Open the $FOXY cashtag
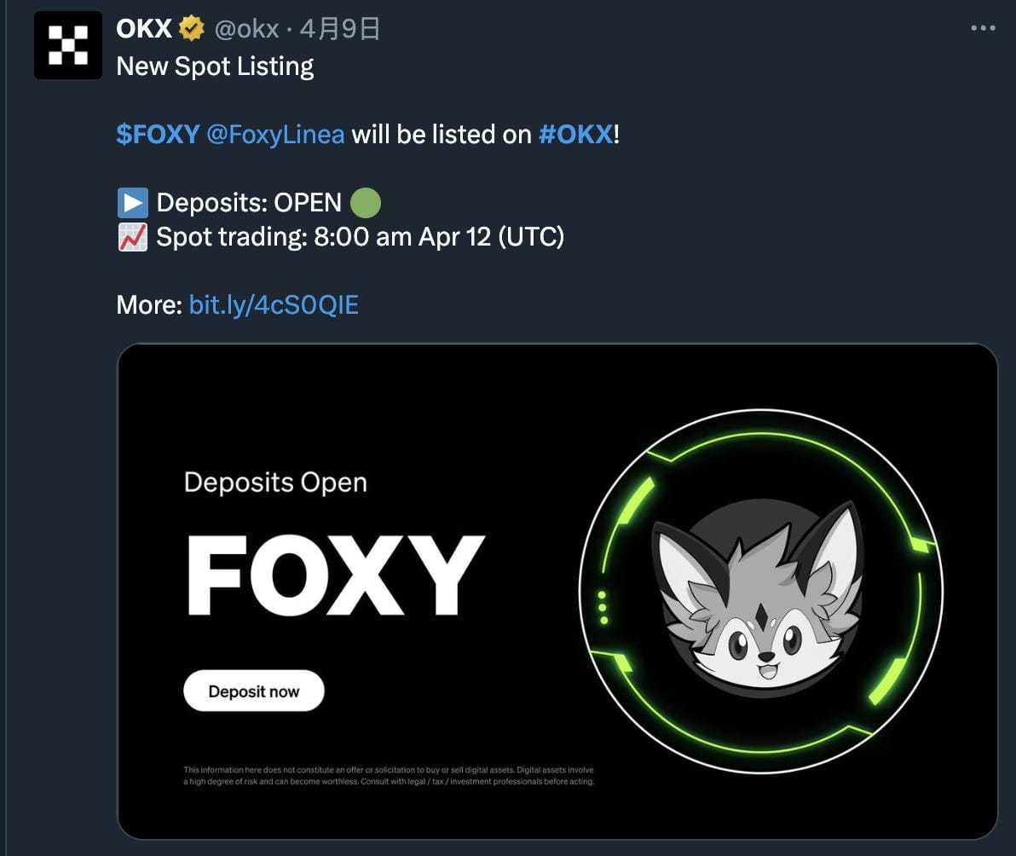The image size is (1016, 856). (158, 135)
